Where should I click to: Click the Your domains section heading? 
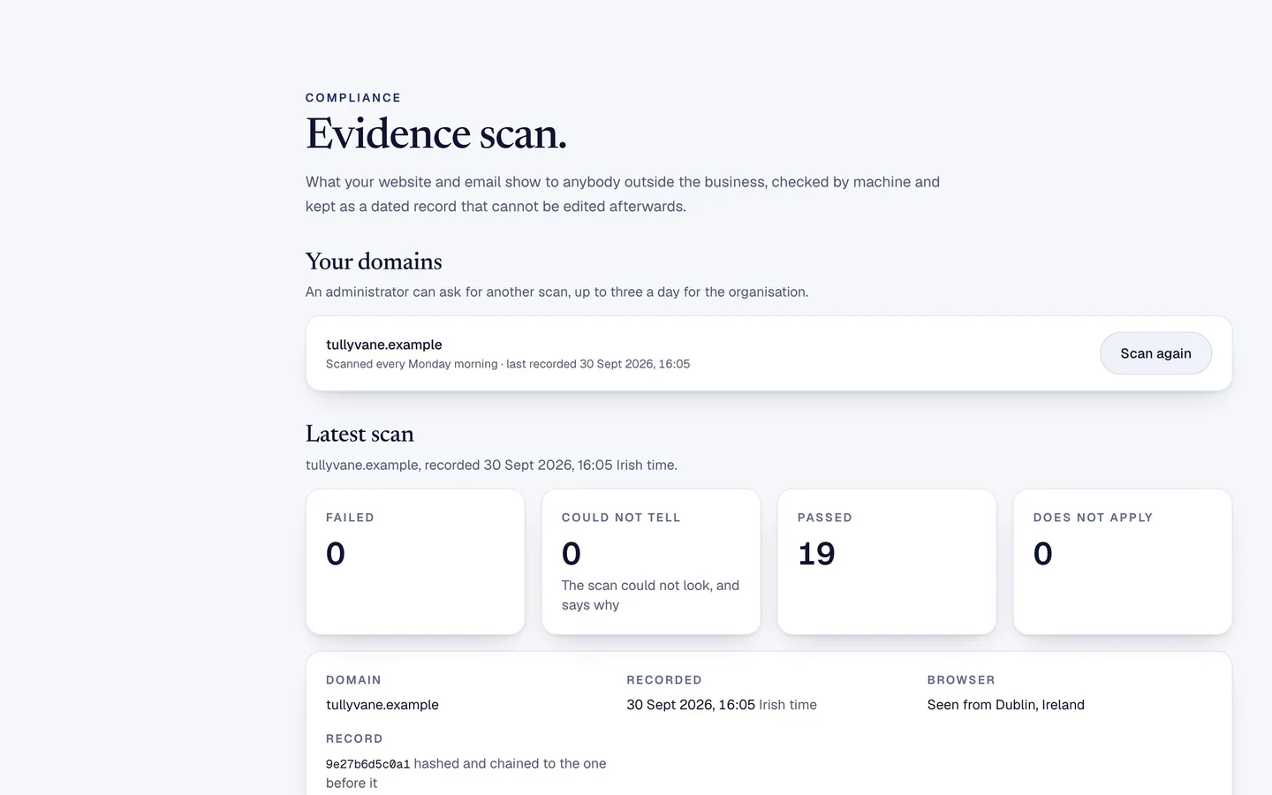[374, 261]
